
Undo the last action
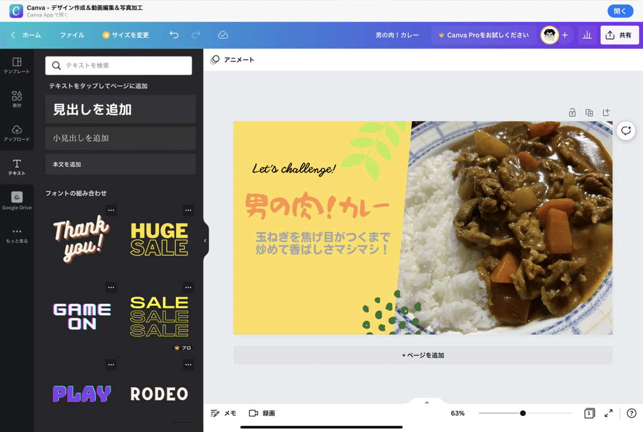coord(174,35)
